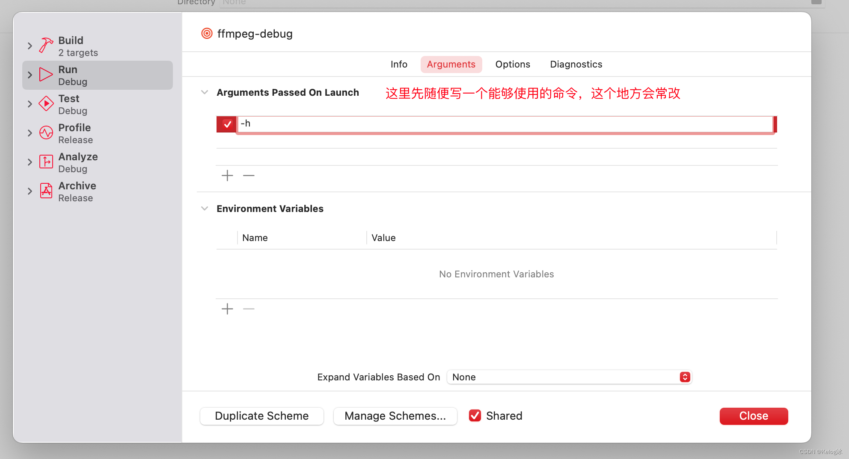Expand the Analyze action chevron
849x459 pixels.
coord(30,162)
